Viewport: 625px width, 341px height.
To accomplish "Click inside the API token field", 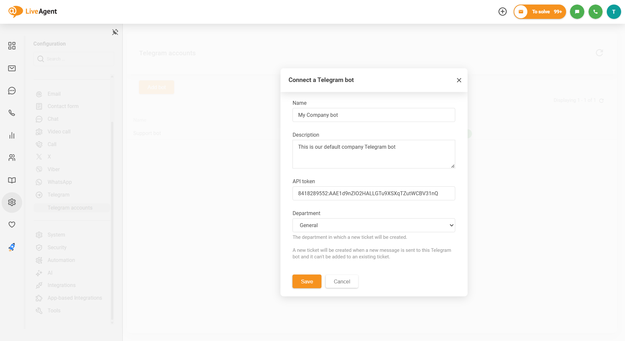I will tap(374, 193).
